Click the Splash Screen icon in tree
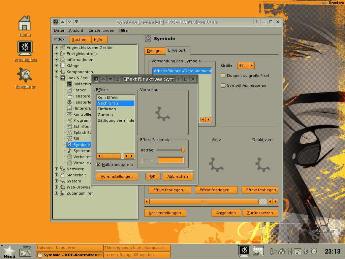 (x=69, y=132)
